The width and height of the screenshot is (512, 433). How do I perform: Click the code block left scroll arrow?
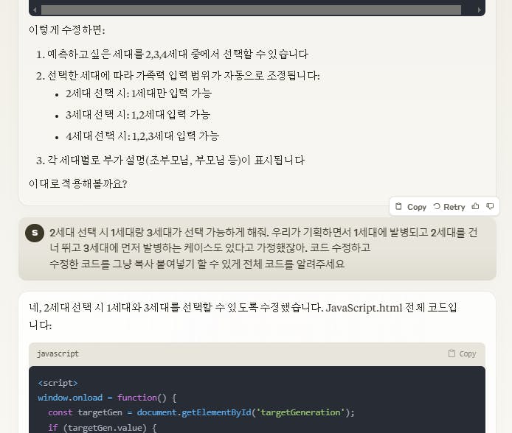(x=35, y=10)
